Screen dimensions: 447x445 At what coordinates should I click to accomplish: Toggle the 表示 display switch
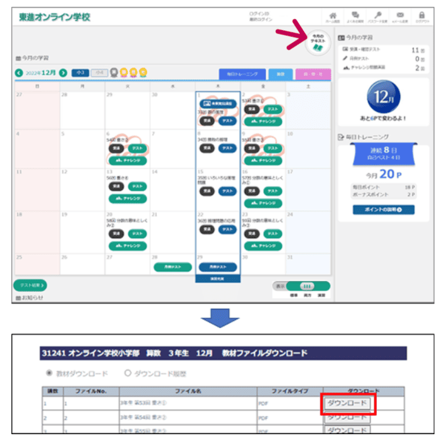[x=308, y=286]
